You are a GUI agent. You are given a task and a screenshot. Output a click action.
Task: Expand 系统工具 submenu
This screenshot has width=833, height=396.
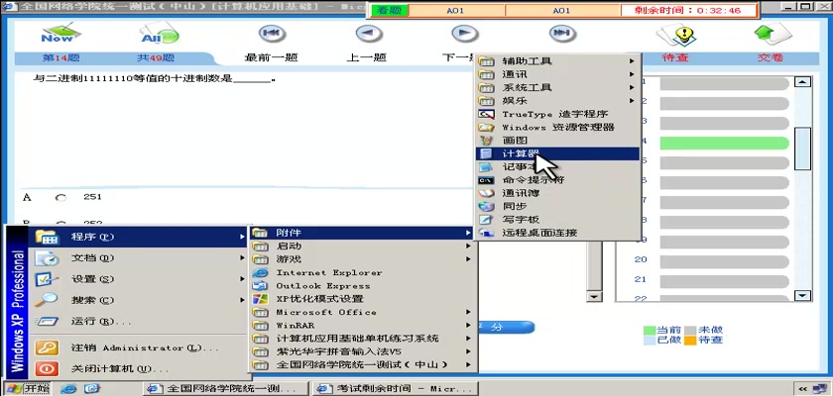[557, 87]
